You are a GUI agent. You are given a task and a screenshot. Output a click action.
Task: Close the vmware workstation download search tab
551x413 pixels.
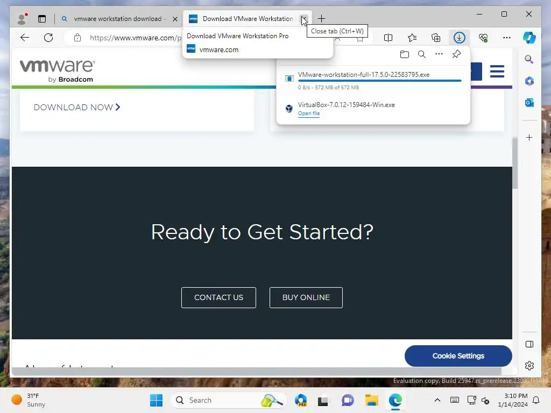pyautogui.click(x=175, y=19)
